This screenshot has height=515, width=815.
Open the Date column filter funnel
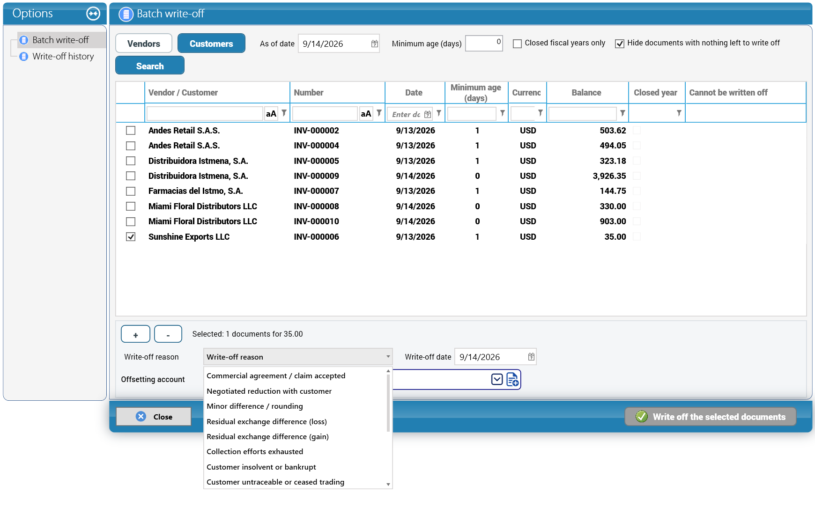click(439, 113)
